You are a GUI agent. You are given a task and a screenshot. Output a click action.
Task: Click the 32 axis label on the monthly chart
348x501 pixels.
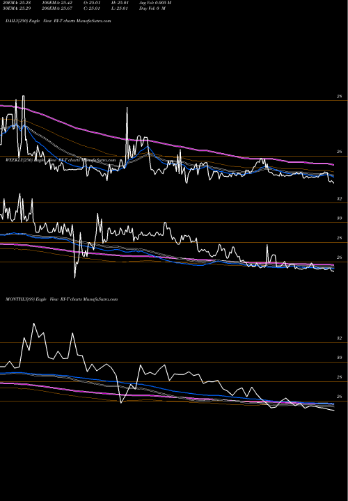tap(339, 338)
